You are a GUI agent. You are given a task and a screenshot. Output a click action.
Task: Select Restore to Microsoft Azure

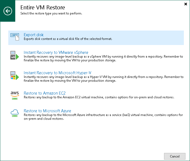[x=47, y=111]
